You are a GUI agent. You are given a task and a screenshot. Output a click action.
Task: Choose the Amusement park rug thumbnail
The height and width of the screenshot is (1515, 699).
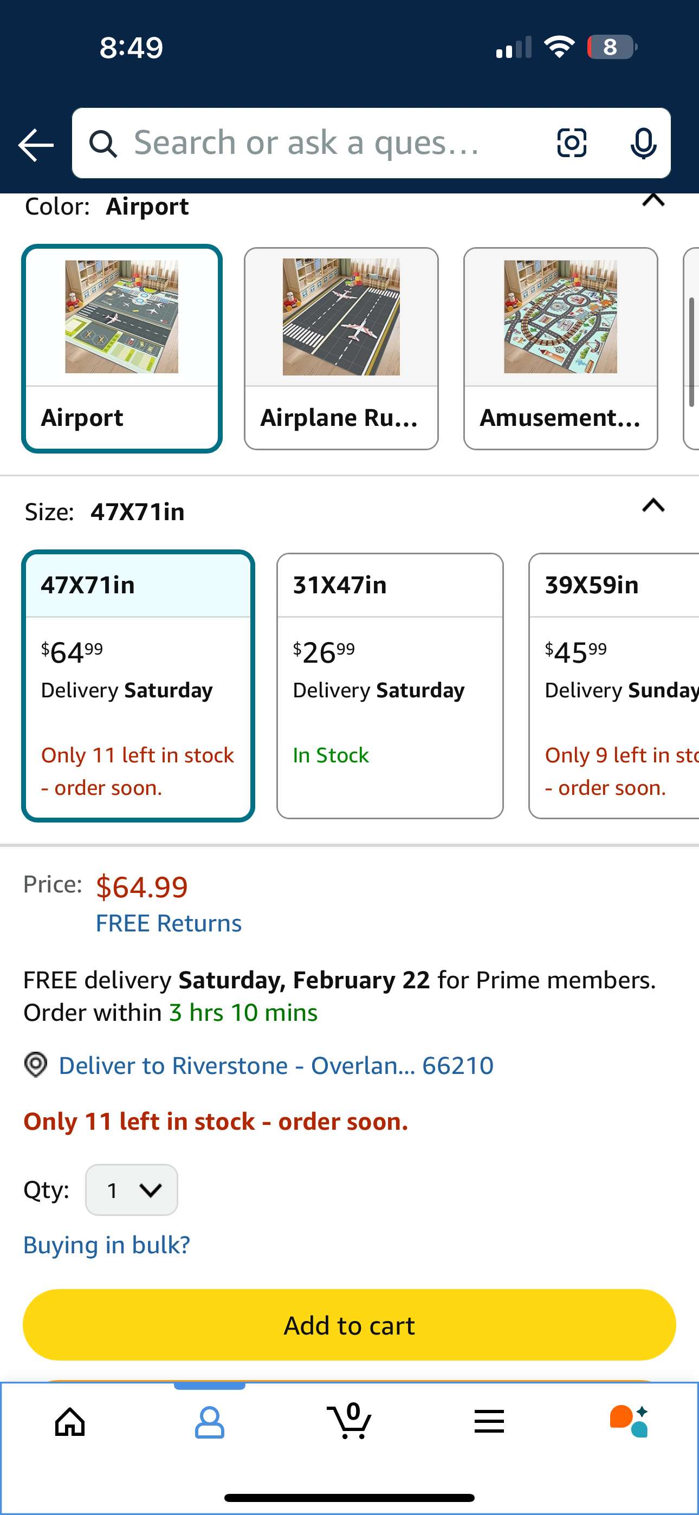560,349
